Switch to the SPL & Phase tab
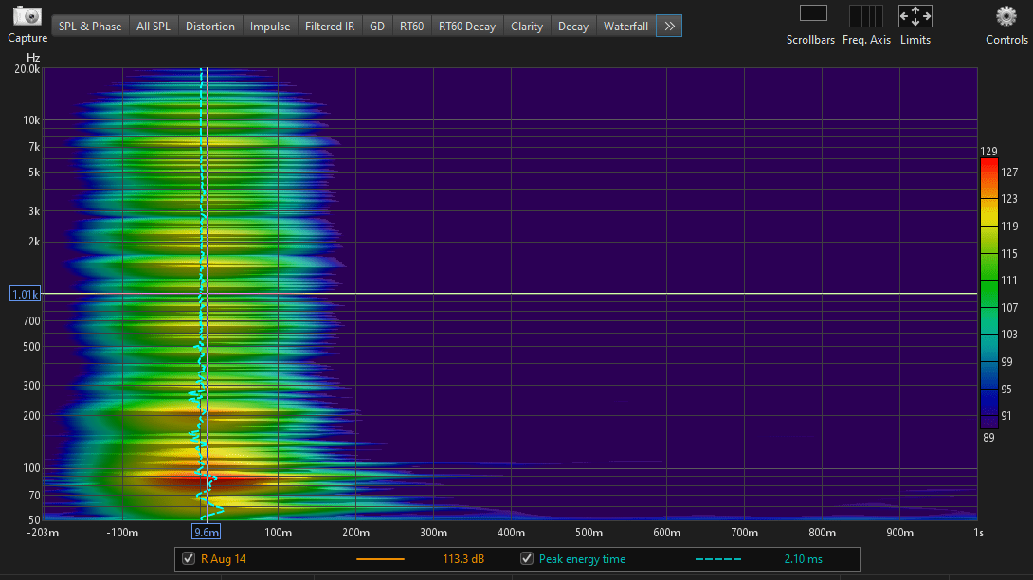1033x580 pixels. tap(90, 27)
